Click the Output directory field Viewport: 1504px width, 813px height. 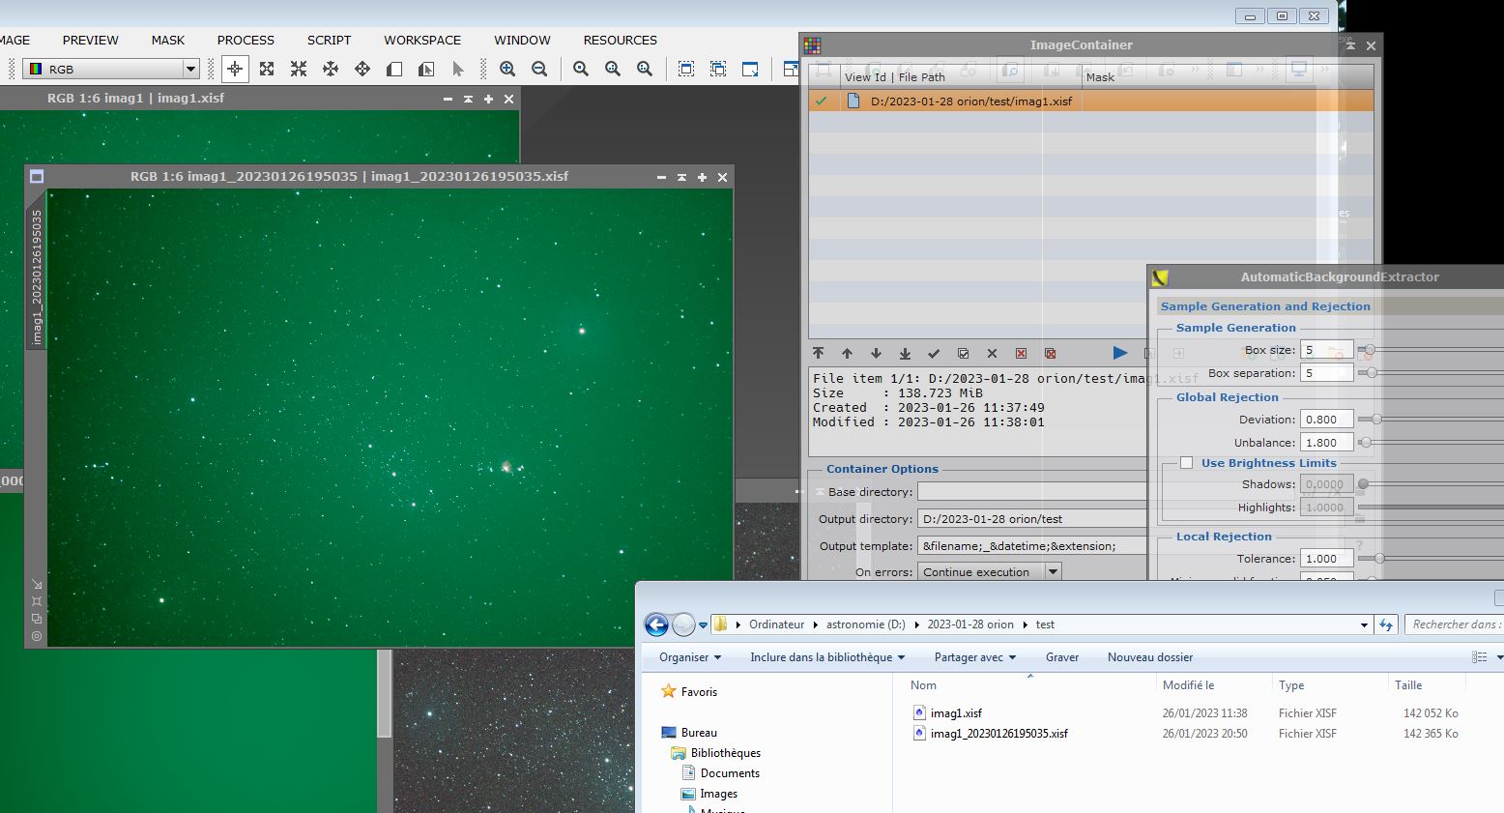coord(1030,519)
